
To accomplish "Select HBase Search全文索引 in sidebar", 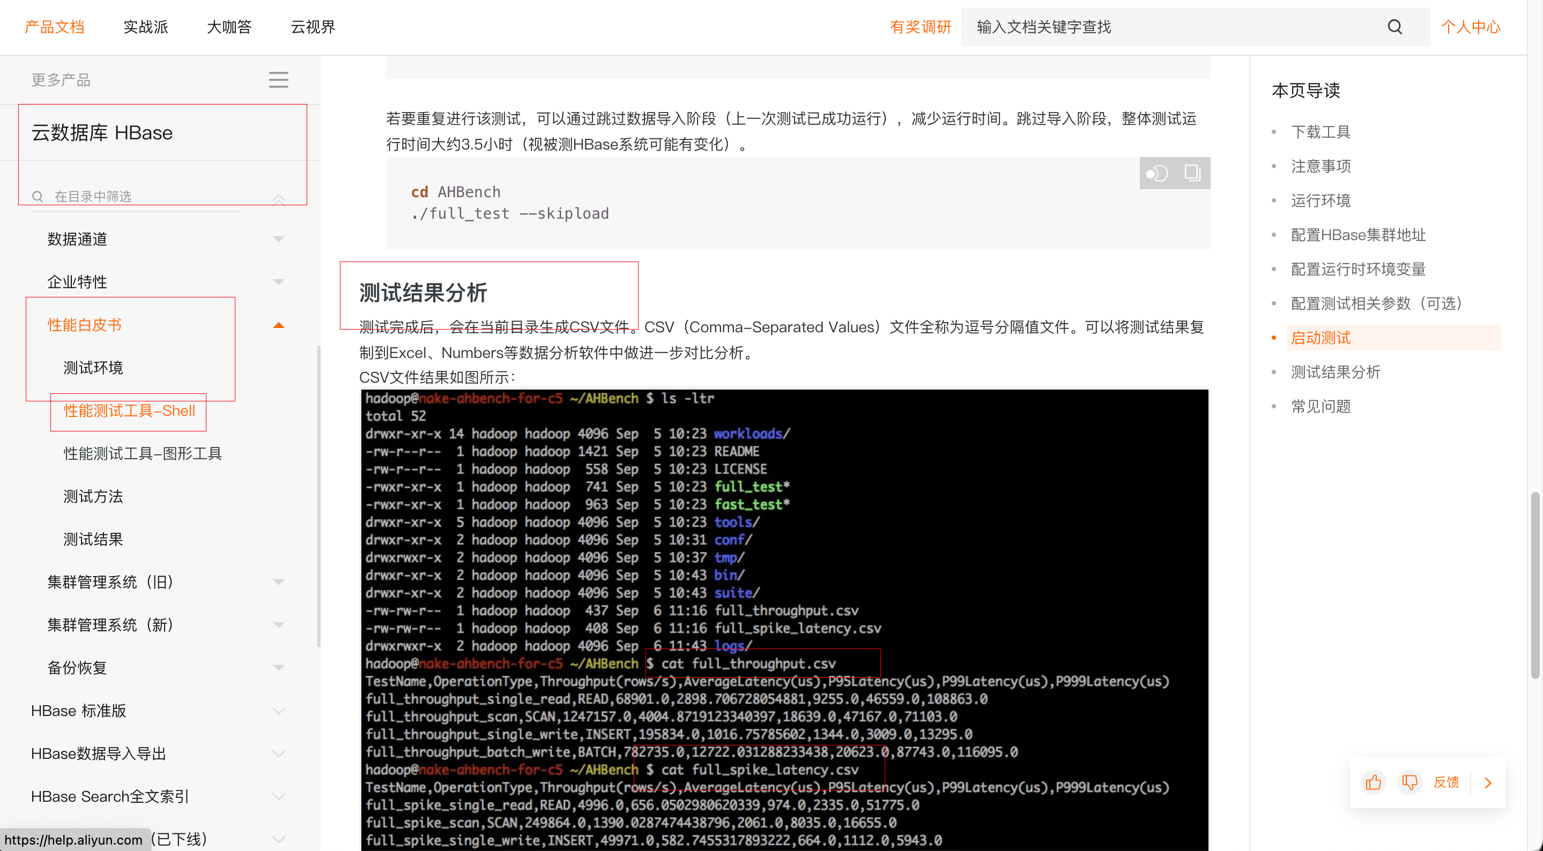I will (109, 796).
